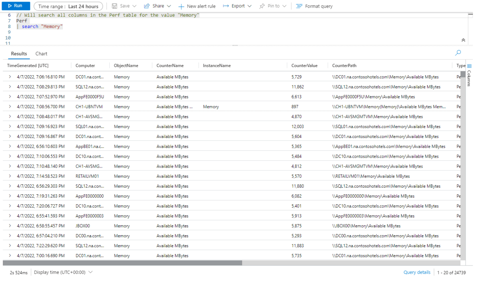Image resolution: width=480 pixels, height=282 pixels.
Task: Open the Display time UTC+00:00 dropdown
Action: pyautogui.click(x=61, y=272)
